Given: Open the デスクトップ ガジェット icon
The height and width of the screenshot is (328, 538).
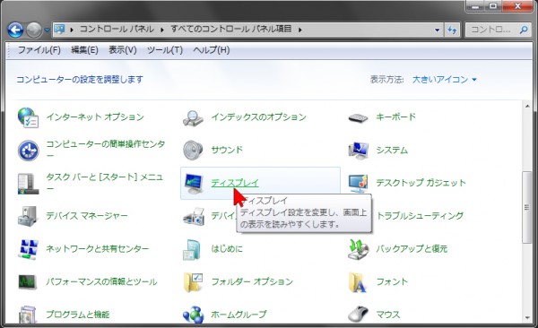Looking at the screenshot, I should 358,184.
